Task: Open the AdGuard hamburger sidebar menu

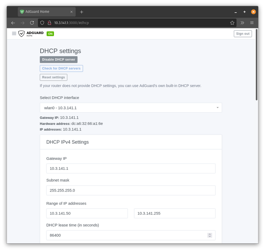Action: (14, 33)
